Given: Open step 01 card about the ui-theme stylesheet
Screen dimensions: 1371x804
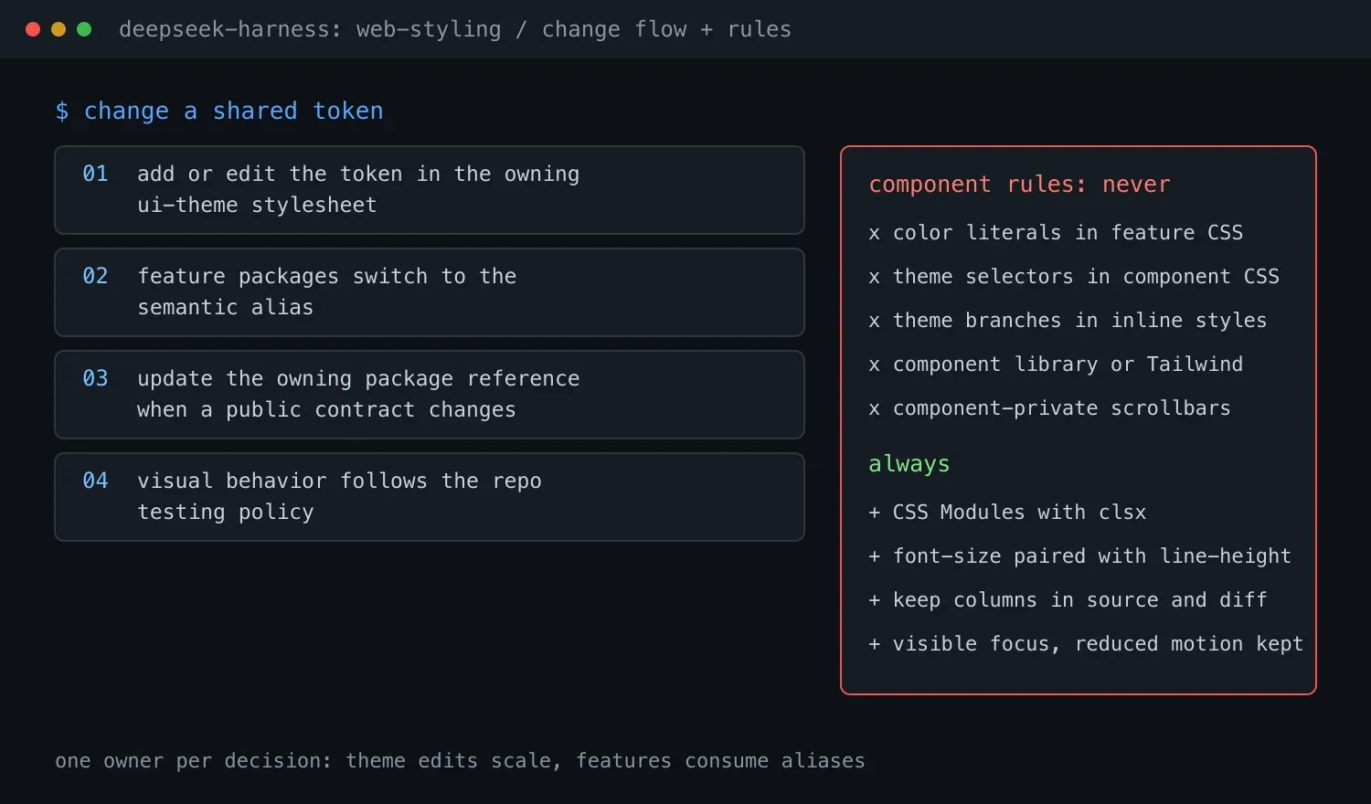Looking at the screenshot, I should [430, 190].
